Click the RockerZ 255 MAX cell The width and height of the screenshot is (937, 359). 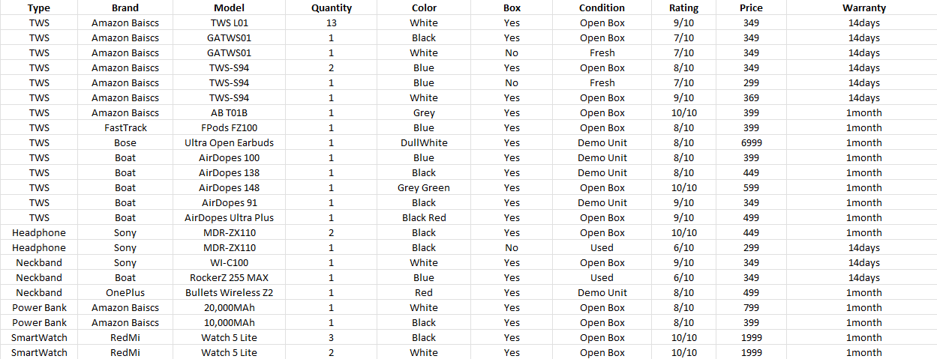pyautogui.click(x=229, y=278)
